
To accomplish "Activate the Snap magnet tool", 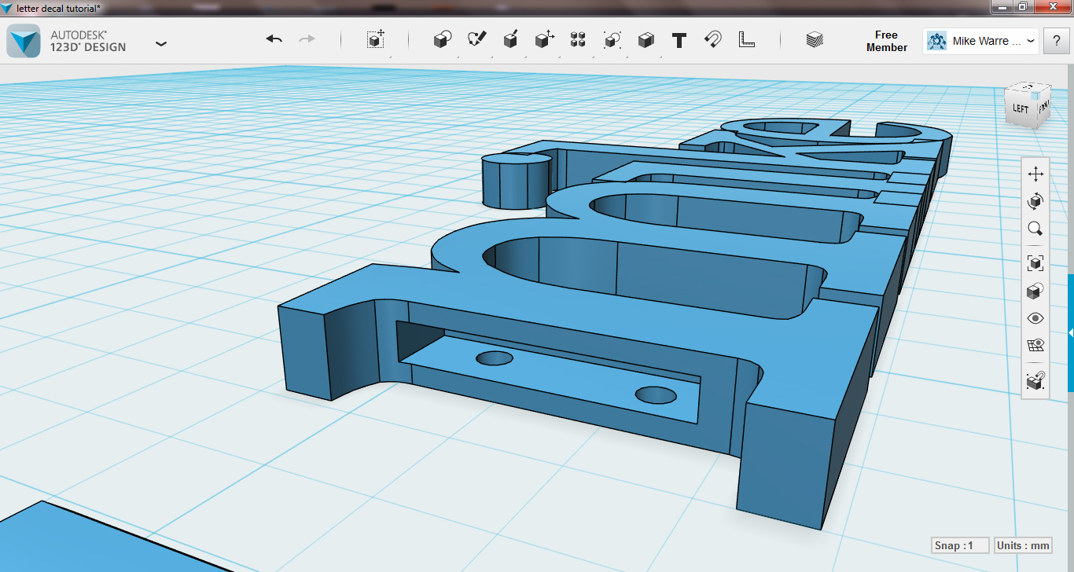I will point(712,40).
